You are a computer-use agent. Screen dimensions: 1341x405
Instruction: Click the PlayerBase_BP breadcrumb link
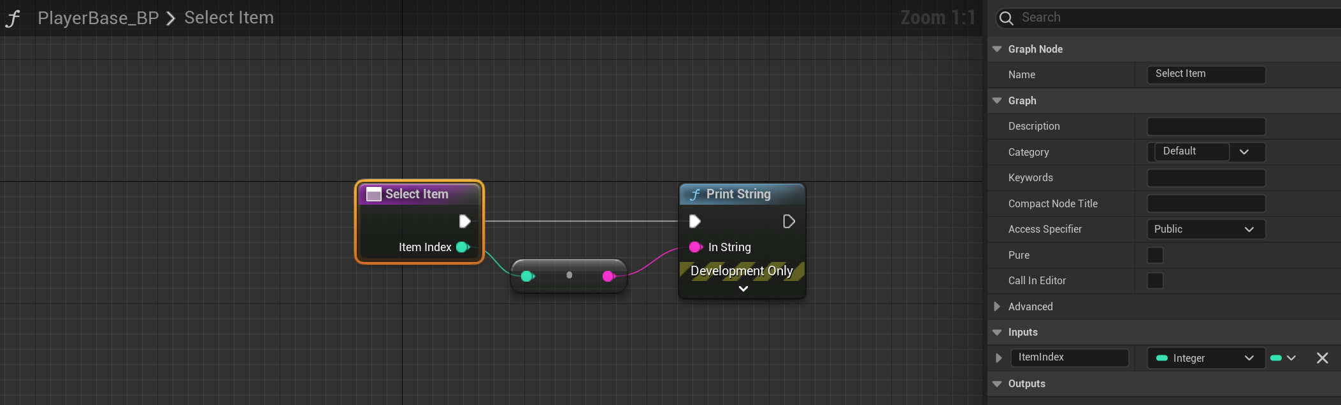(x=98, y=18)
